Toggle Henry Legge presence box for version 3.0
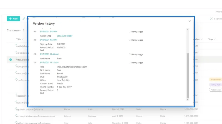The width and height of the screenshot is (222, 124). pyautogui.click(x=130, y=40)
